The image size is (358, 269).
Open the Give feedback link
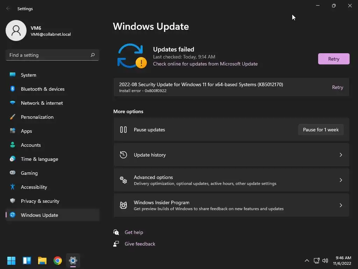[x=140, y=244]
